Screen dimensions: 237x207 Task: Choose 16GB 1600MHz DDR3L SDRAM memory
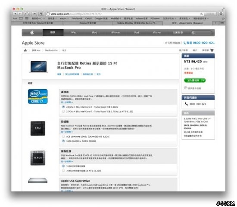pyautogui.click(x=63, y=141)
